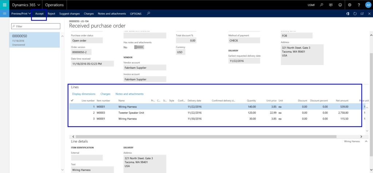The width and height of the screenshot is (373, 173).
Task: Click Display dimensions link in Lines
Action: pos(84,94)
